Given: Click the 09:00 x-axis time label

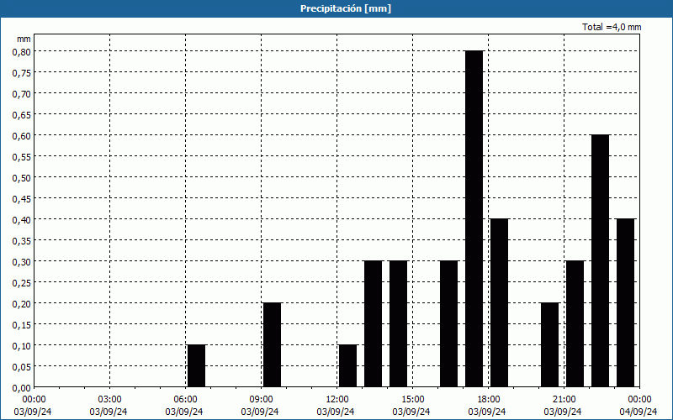Looking at the screenshot, I should click(261, 400).
